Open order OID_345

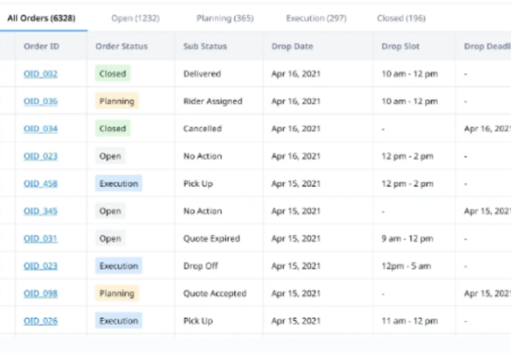pyautogui.click(x=40, y=211)
